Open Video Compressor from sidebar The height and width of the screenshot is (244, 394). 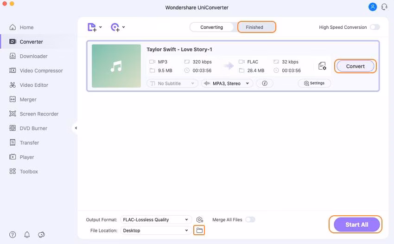tap(36, 71)
